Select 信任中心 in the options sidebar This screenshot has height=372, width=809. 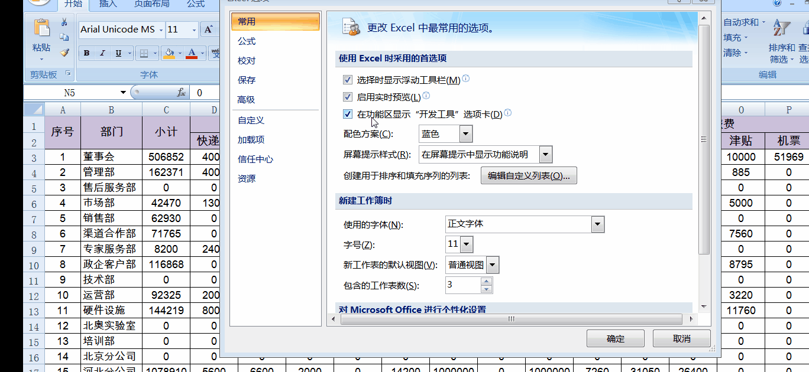(255, 158)
